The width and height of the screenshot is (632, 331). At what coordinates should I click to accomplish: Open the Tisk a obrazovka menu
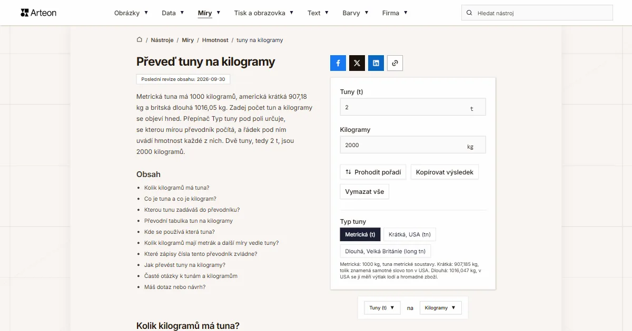[x=264, y=13]
